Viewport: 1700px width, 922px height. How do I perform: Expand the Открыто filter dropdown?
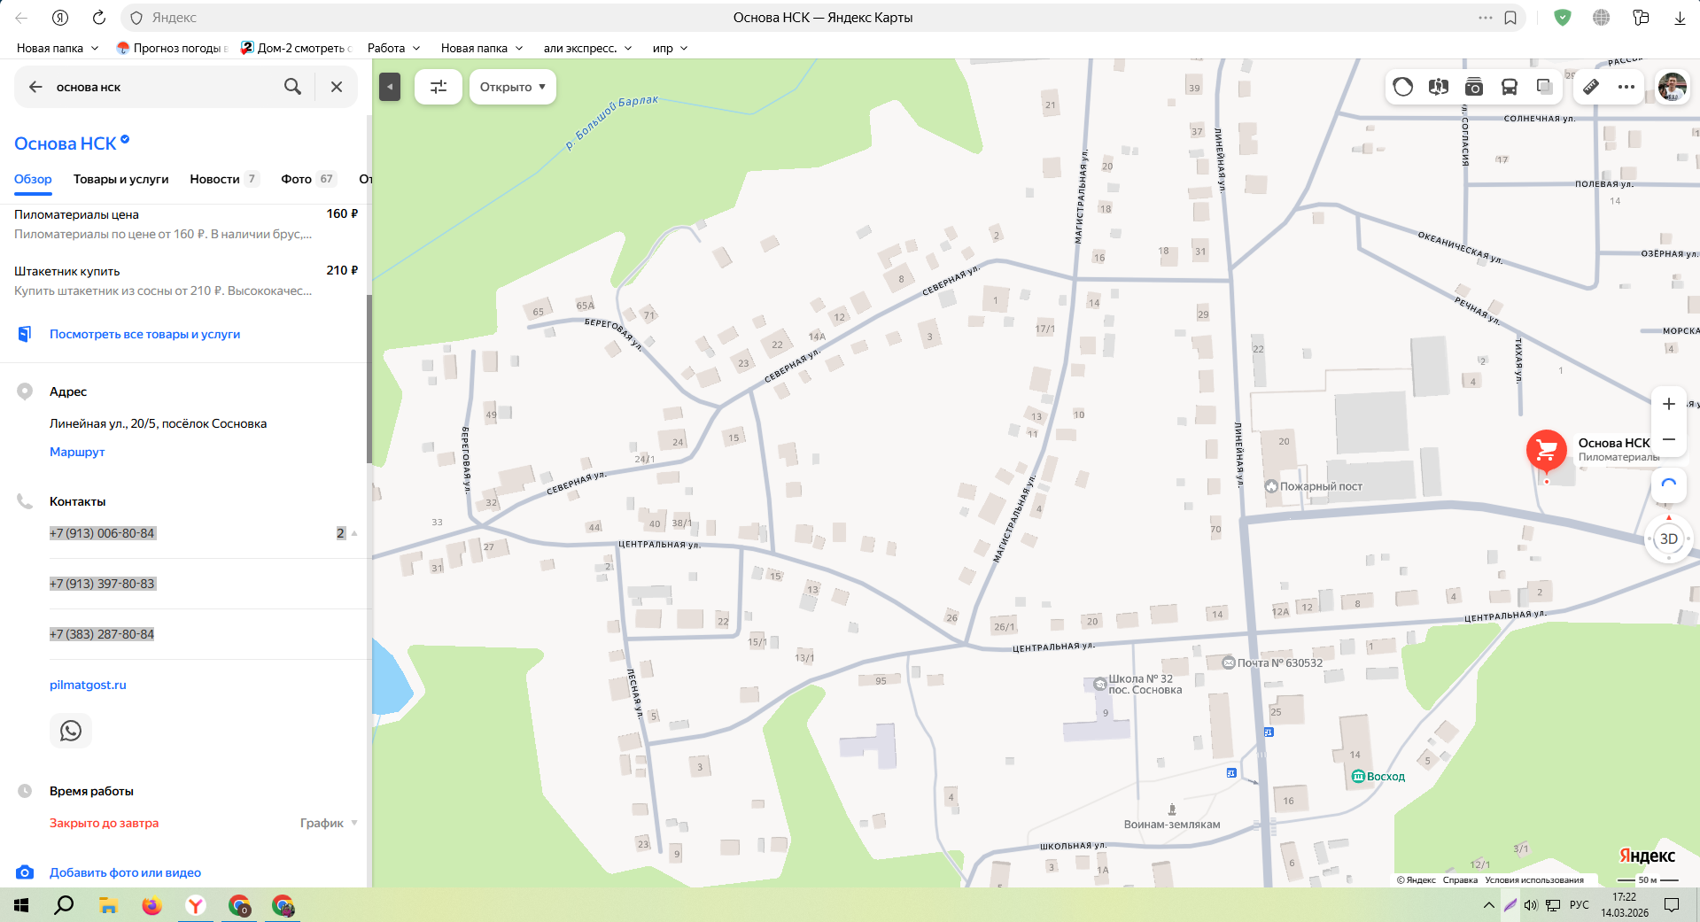[x=513, y=87]
